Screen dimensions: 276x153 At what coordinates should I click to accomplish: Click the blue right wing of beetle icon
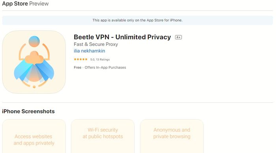coord(45,70)
